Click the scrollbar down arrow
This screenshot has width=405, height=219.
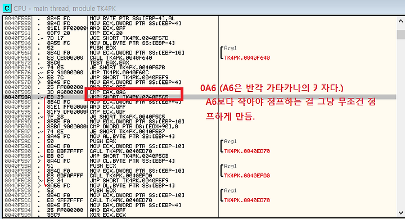[x=400, y=213]
